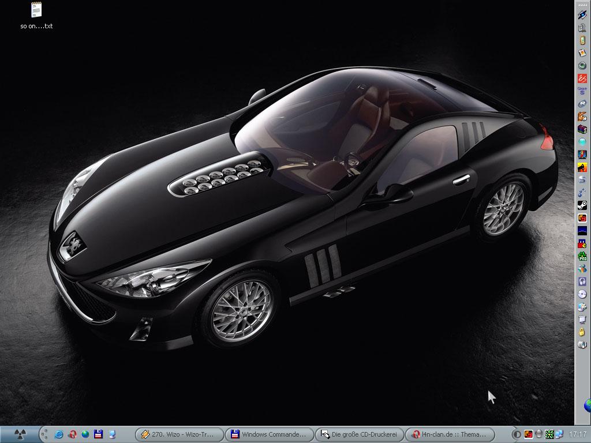Launch the green 'PRO' icon in sidebar
The height and width of the screenshot is (443, 591).
click(582, 256)
